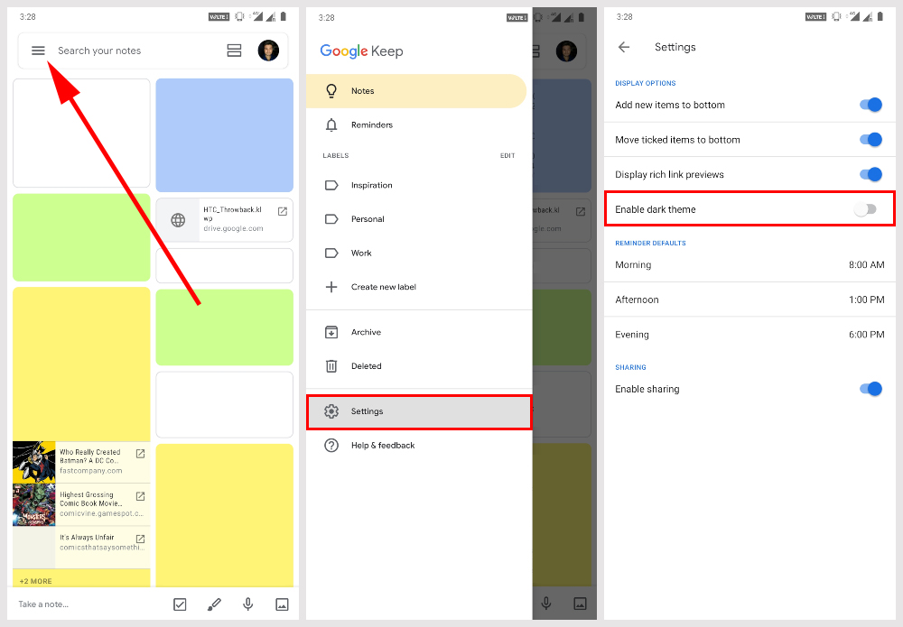Click battery icon in left screen status bar

point(284,16)
